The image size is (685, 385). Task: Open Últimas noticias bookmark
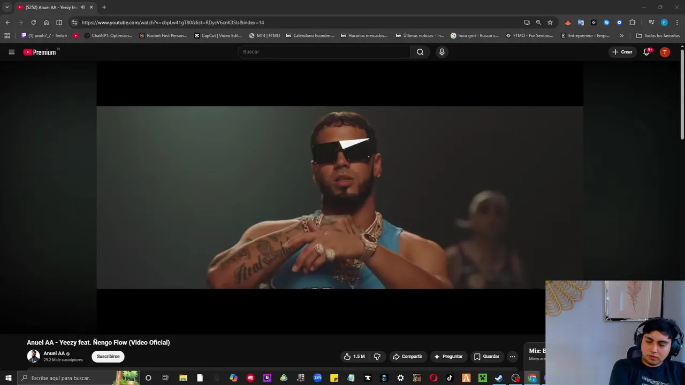[x=420, y=36]
